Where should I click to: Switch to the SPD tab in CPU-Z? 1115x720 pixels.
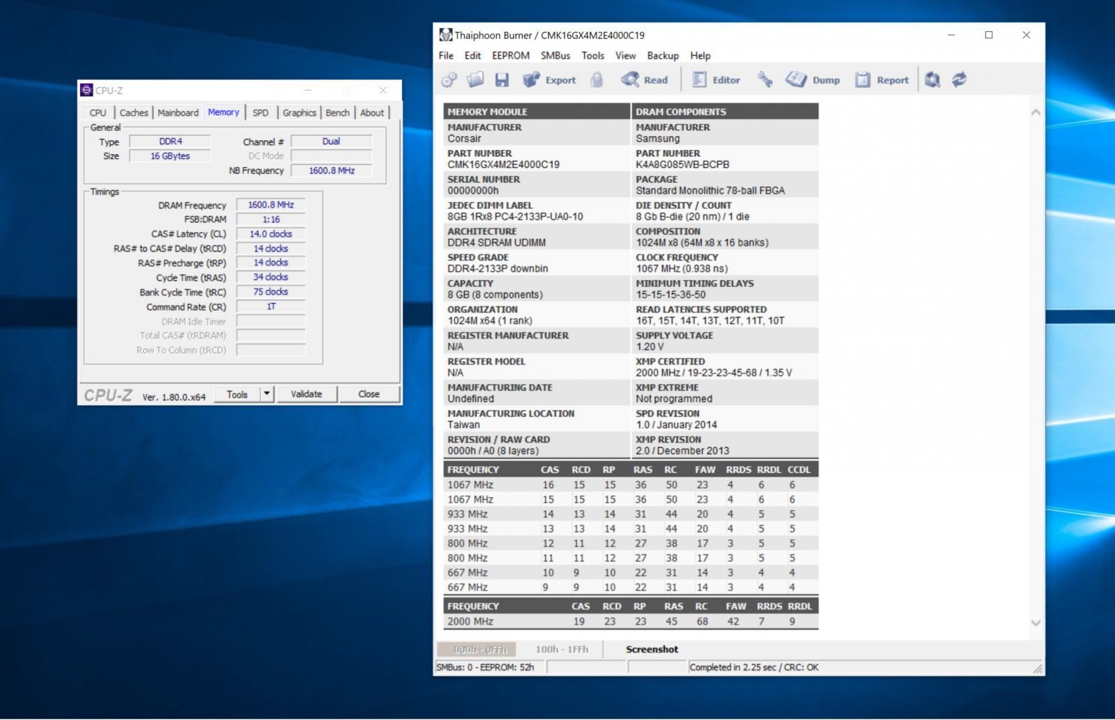(261, 113)
